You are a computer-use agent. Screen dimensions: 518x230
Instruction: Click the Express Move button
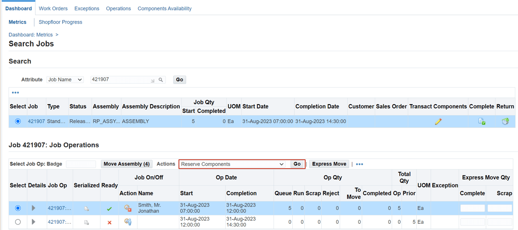click(329, 164)
